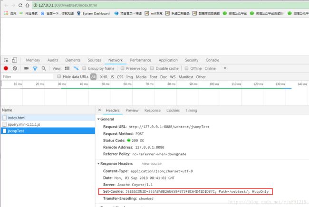Screen dimensions: 309x207
Task: Click file icon next to jquery.min-1.11.1.js
Action: 5,124
